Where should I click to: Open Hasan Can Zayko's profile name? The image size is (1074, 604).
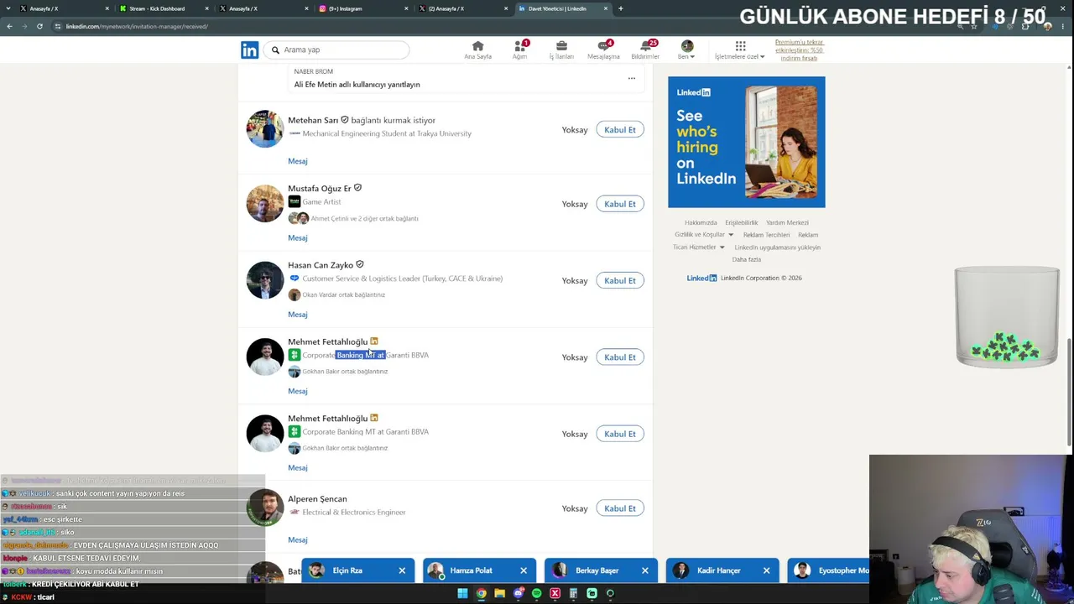321,265
